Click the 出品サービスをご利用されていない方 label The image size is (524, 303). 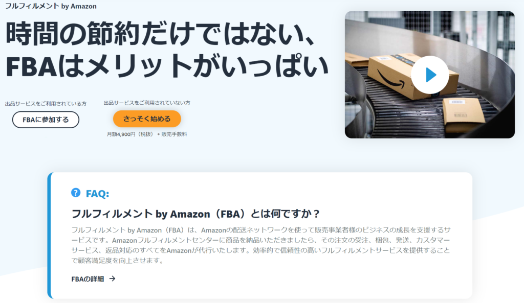(147, 103)
